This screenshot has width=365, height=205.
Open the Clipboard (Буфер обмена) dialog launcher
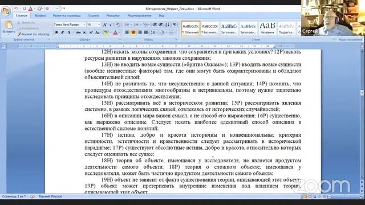pos(49,40)
